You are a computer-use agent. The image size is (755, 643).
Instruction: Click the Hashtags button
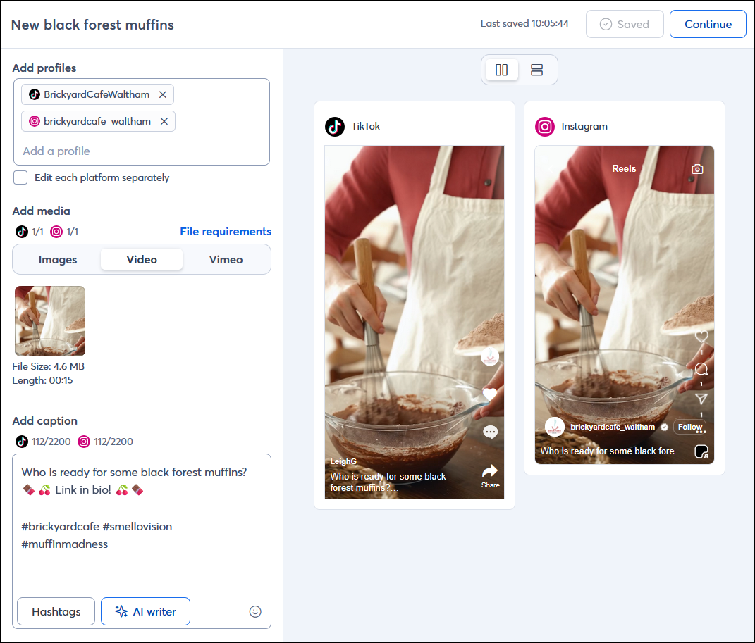pos(55,611)
